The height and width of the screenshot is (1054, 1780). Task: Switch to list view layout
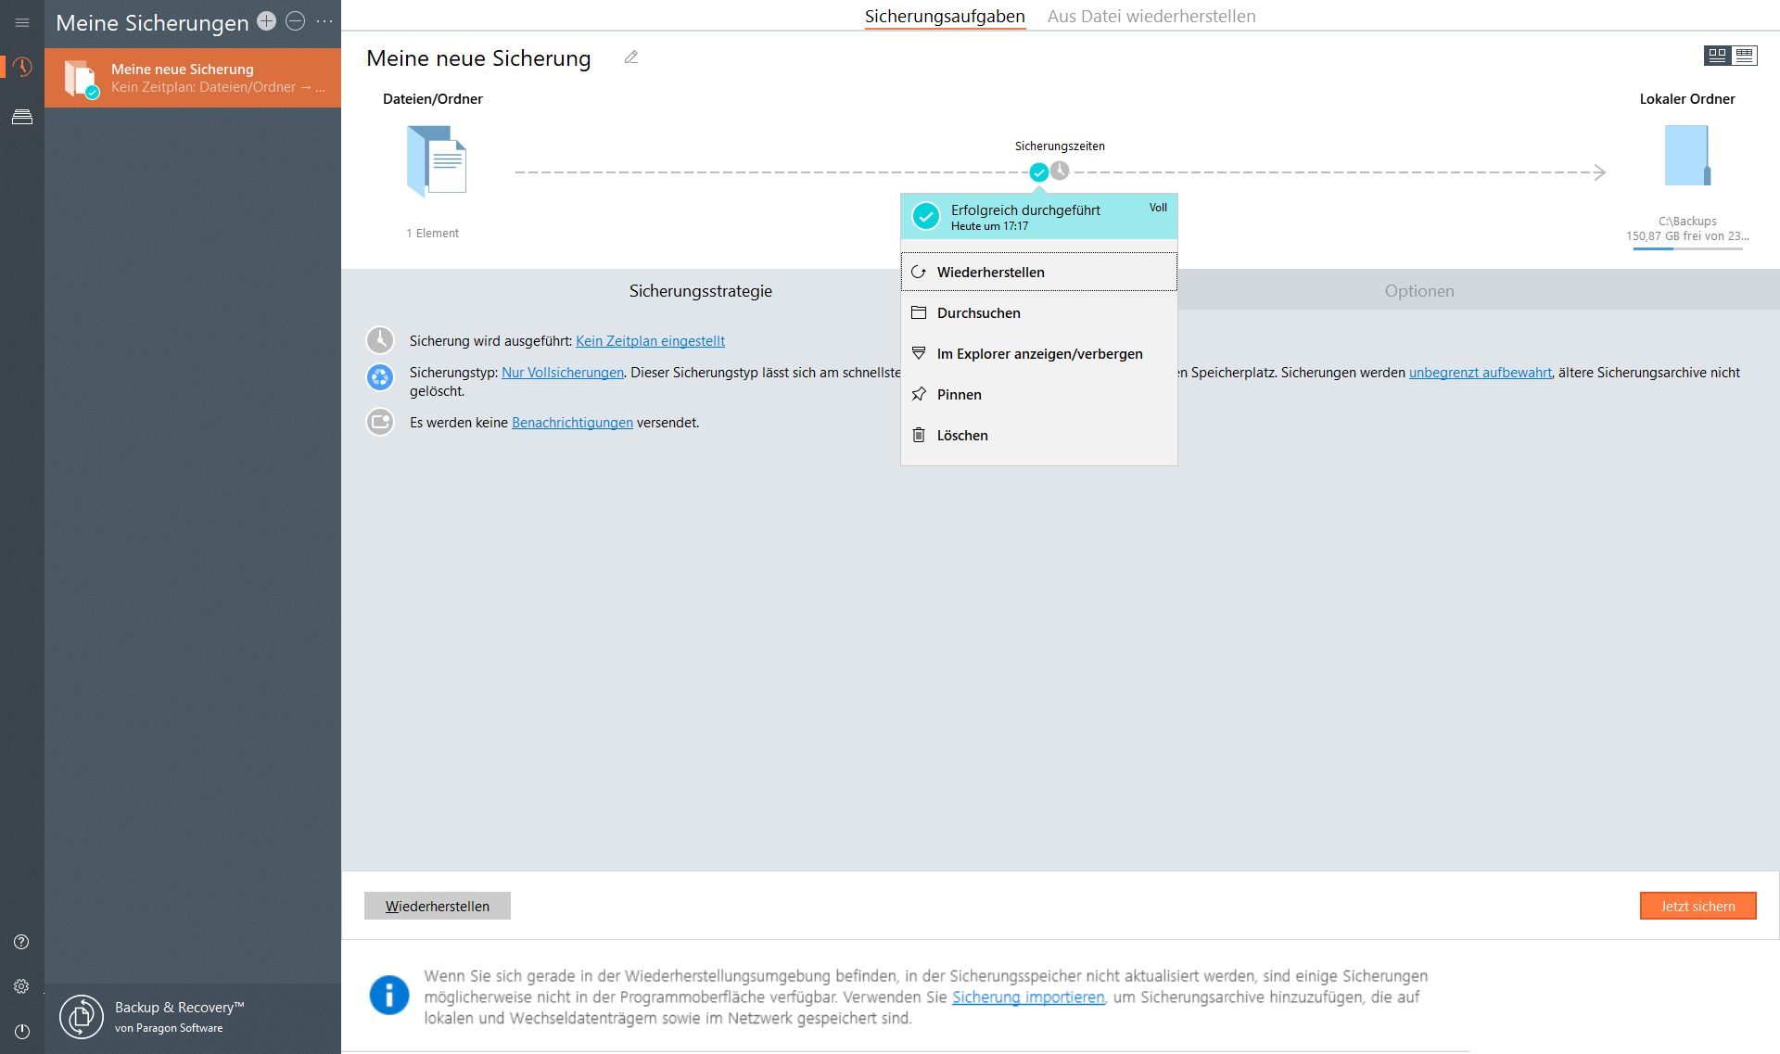pos(1744,56)
